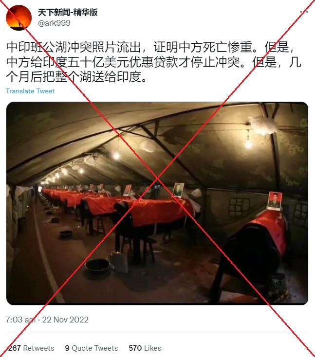Click Translate Tweet
This screenshot has width=315, height=357.
point(30,91)
